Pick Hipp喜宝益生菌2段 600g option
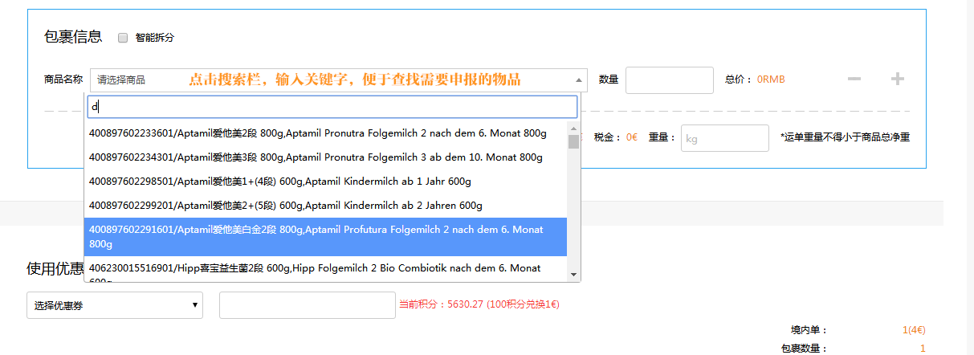Image resolution: width=974 pixels, height=355 pixels. [326, 270]
